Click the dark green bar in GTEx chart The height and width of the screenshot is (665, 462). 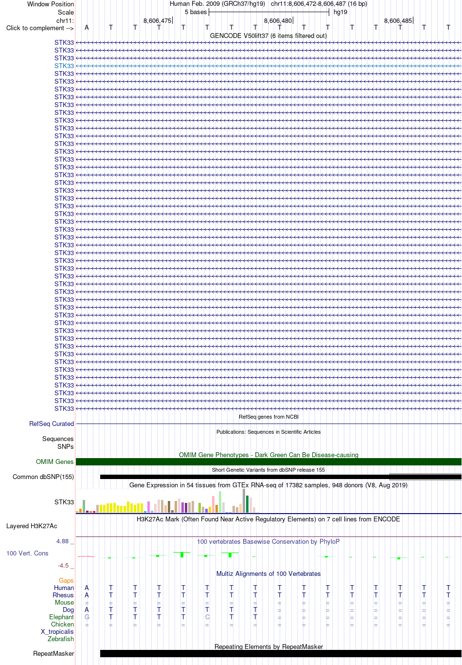tap(247, 504)
